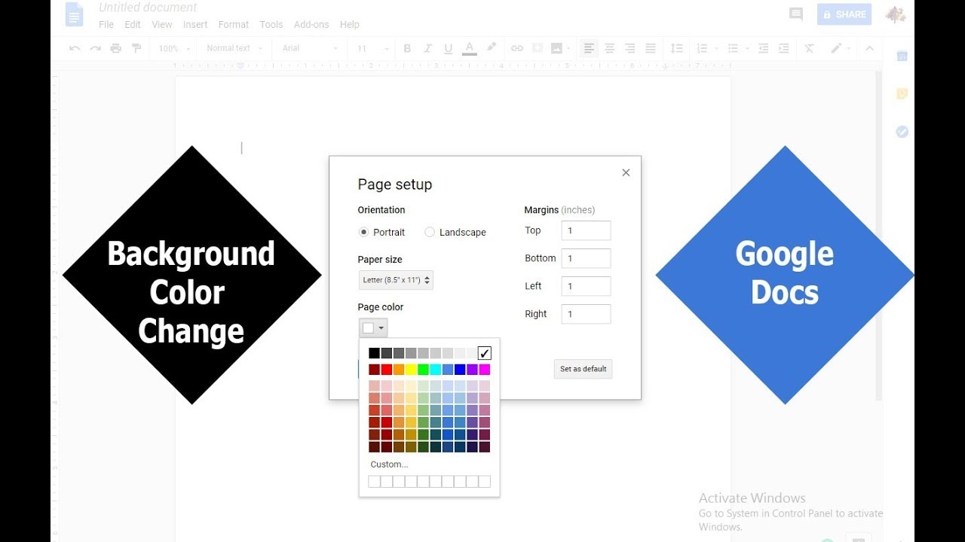
Task: Click the Undo icon
Action: click(x=74, y=47)
